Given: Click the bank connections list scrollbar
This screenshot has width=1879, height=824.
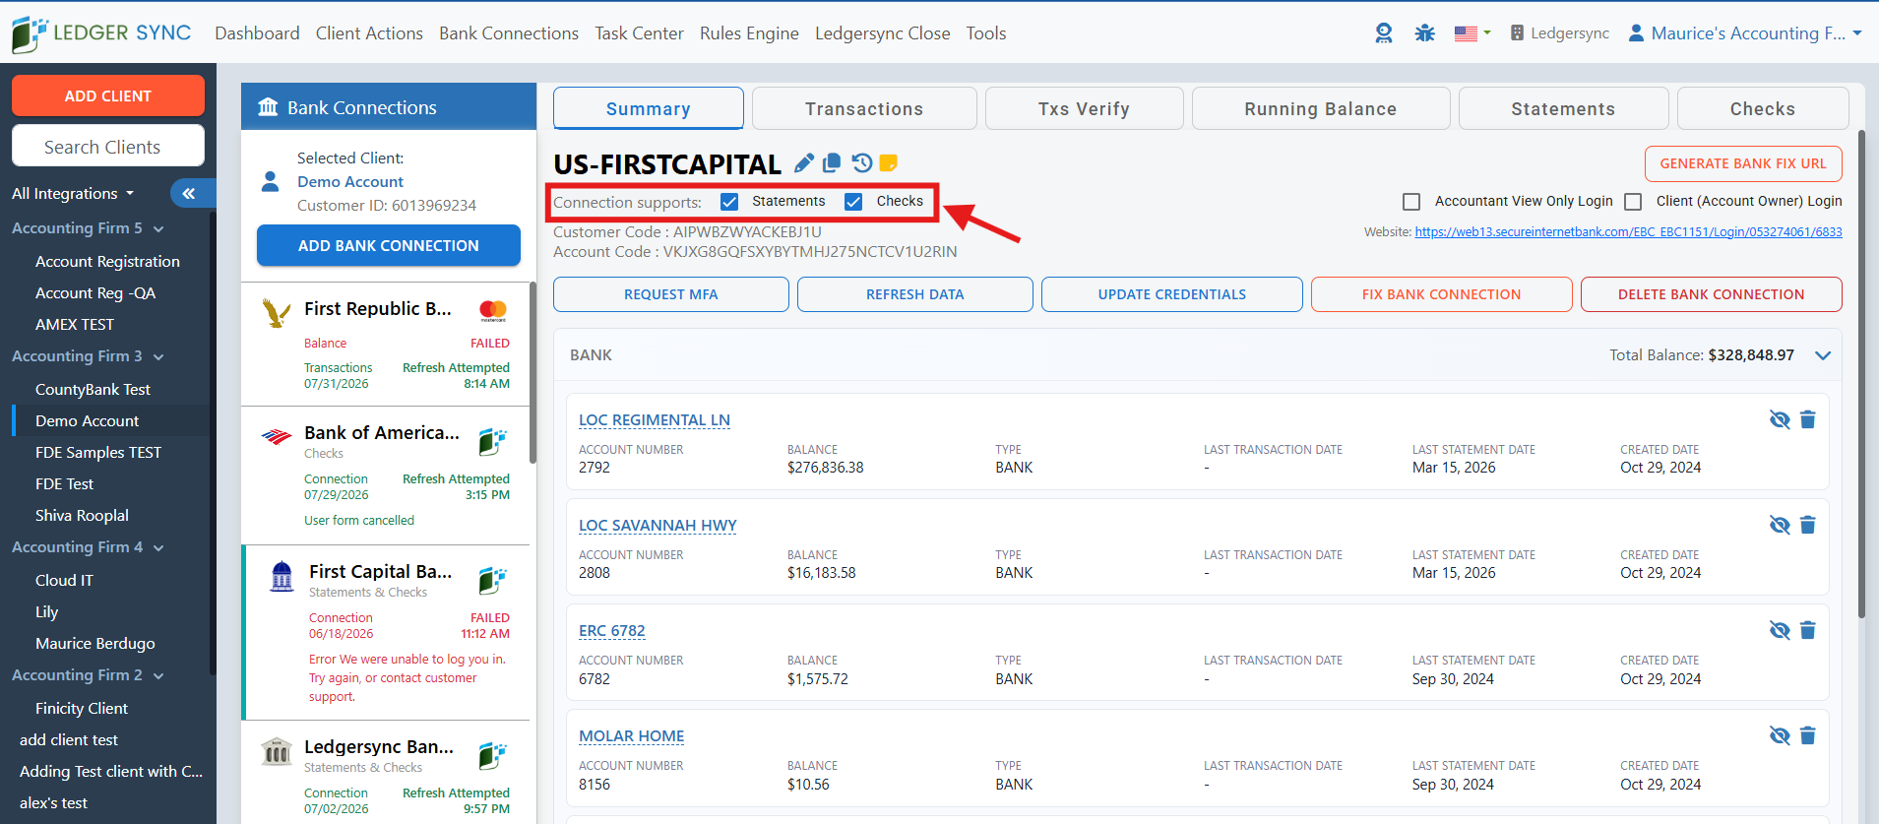Looking at the screenshot, I should coord(532,372).
